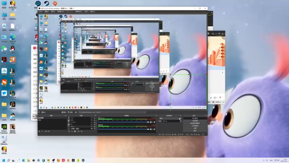Viewport: 289px width, 163px height.
Task: Pop out the Sources dock via its header icon
Action: pyautogui.click(x=95, y=116)
